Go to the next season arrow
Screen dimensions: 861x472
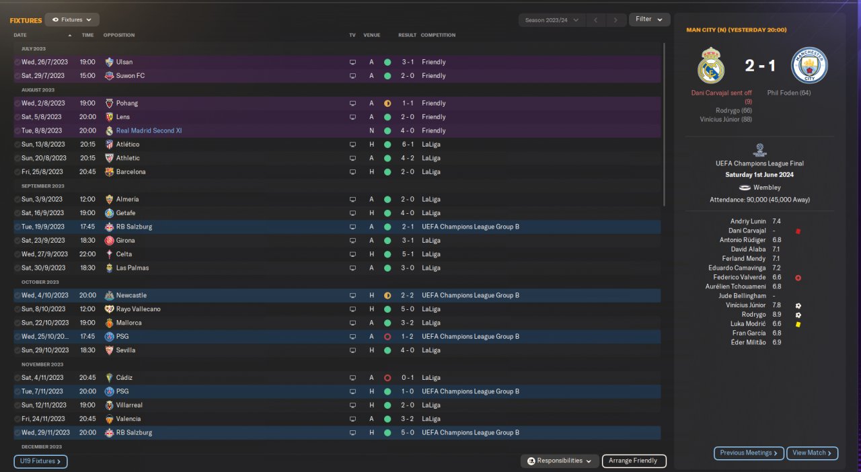(616, 20)
